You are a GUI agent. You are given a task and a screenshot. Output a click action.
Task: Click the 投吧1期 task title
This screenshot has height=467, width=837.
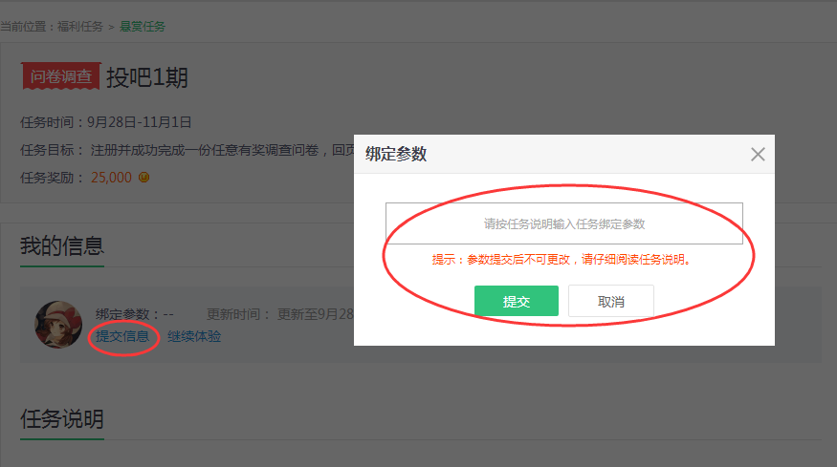(x=147, y=77)
